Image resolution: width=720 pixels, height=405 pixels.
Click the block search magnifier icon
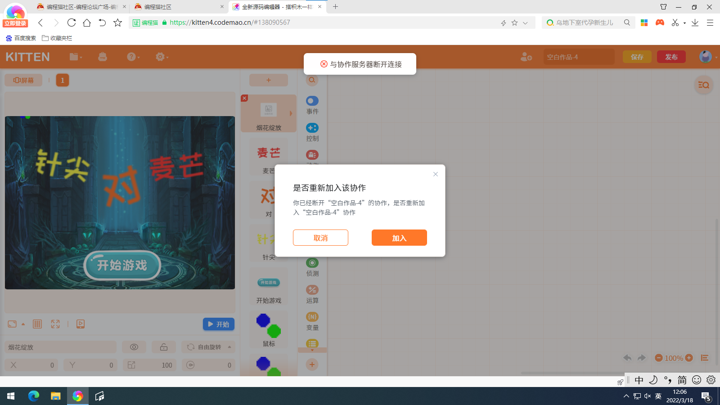pos(312,80)
